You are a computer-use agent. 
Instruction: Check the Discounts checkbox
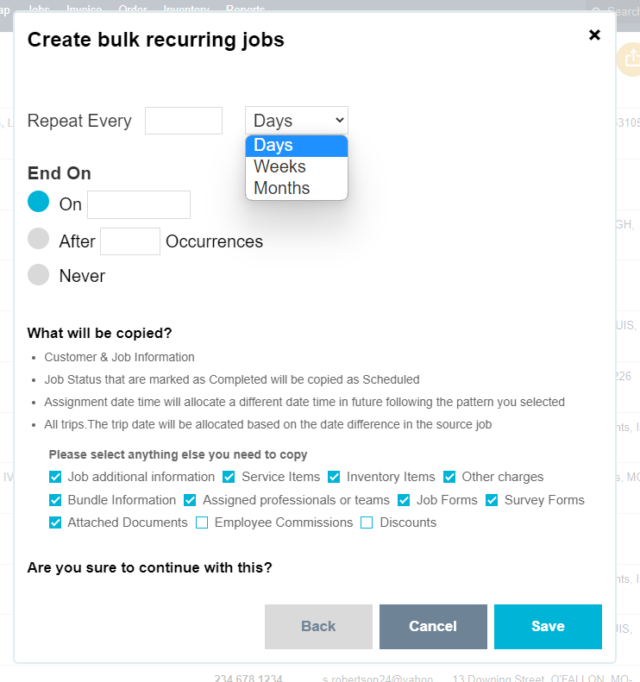pos(367,522)
